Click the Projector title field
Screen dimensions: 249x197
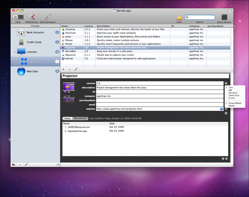145,76
